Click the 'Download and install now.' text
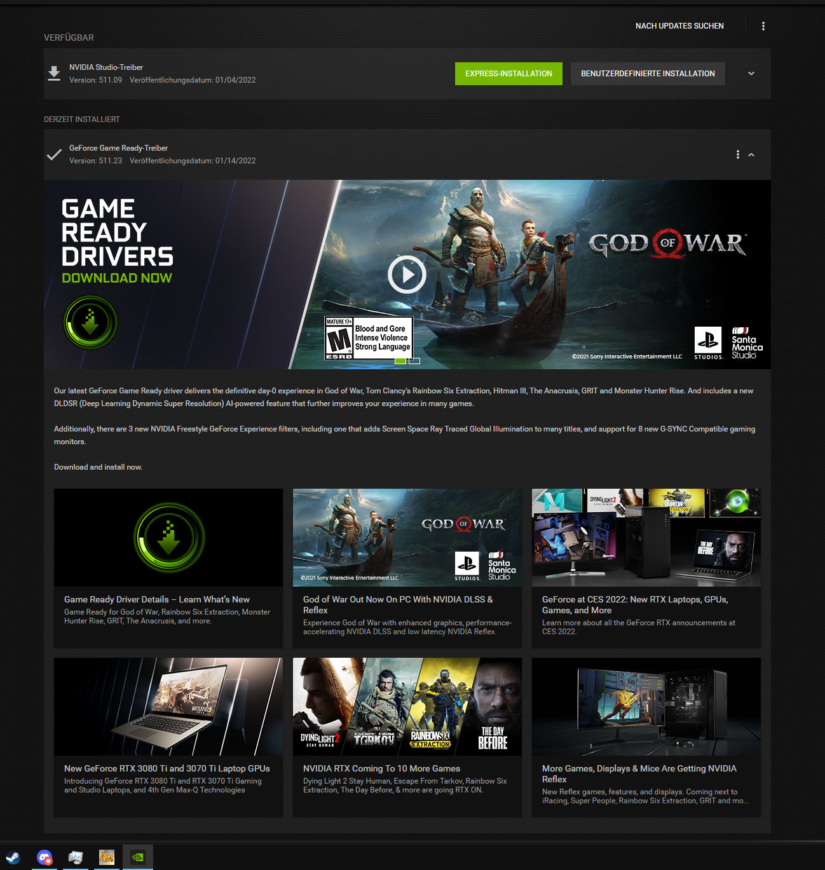 click(98, 467)
